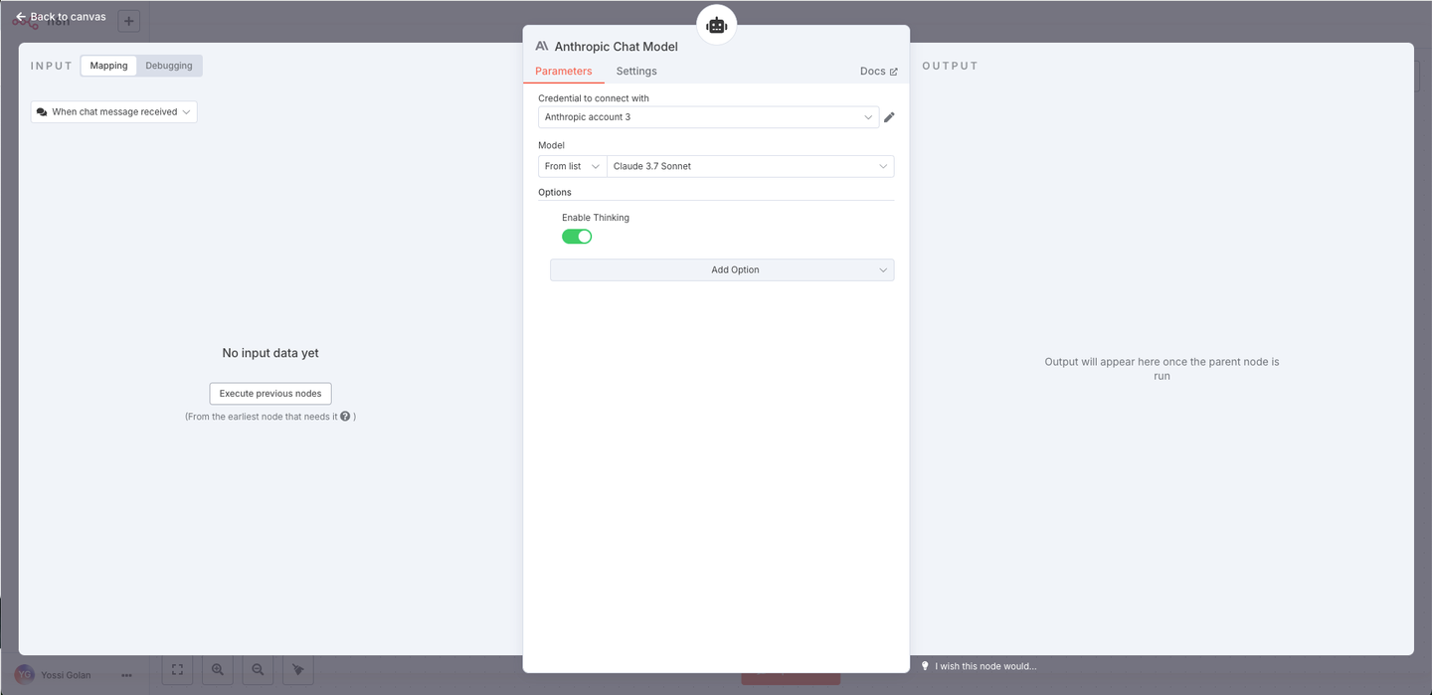Click the Yossi Golan user avatar

pyautogui.click(x=24, y=675)
